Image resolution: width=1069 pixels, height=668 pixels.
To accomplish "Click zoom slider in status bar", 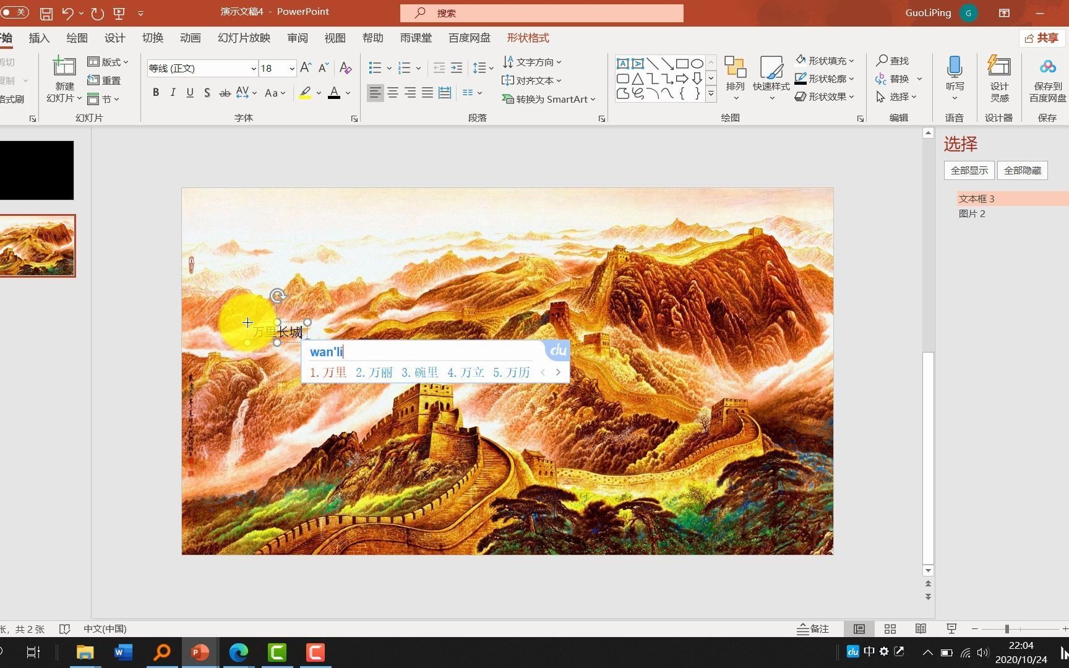I will pyautogui.click(x=1019, y=629).
